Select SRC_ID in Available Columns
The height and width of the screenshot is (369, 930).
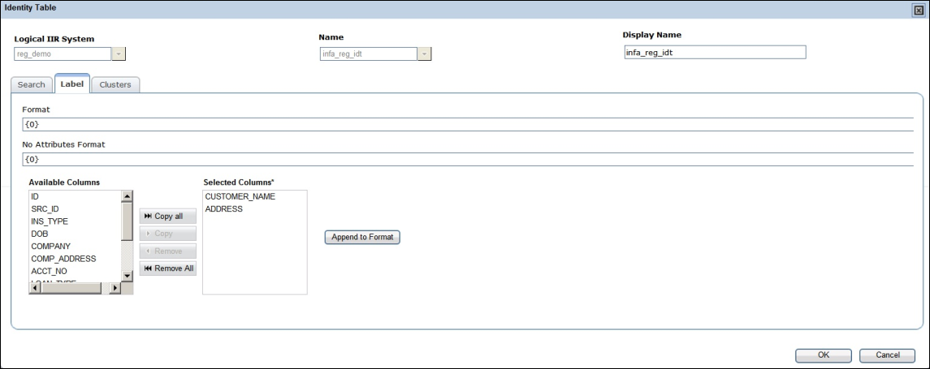(45, 209)
